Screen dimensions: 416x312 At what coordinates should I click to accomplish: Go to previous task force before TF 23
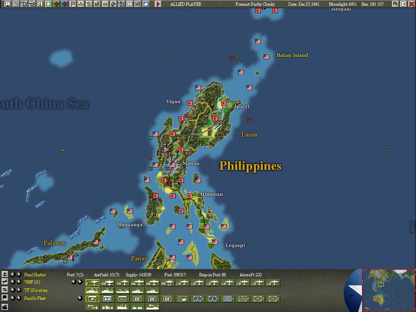click(13, 290)
